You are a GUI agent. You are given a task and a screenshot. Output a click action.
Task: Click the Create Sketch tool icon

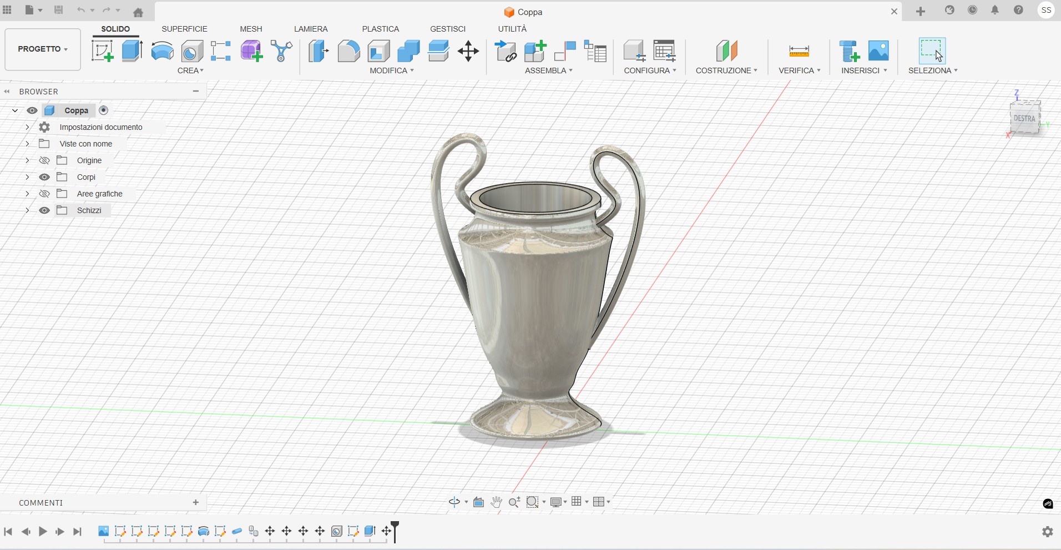(x=103, y=51)
